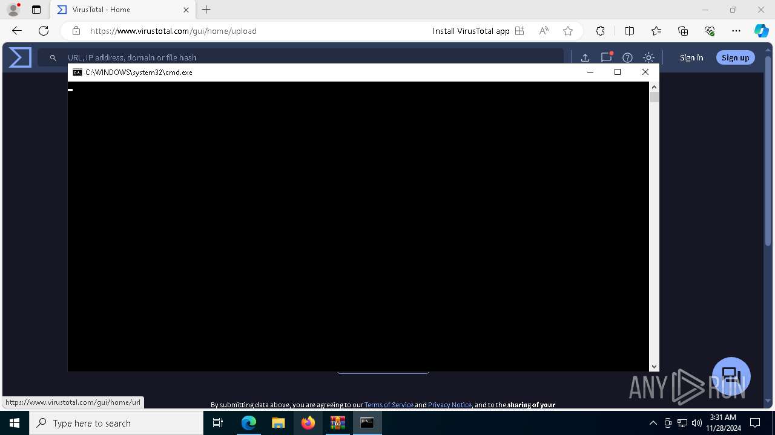
Task: Click the browser address bar URL
Action: pyautogui.click(x=173, y=31)
